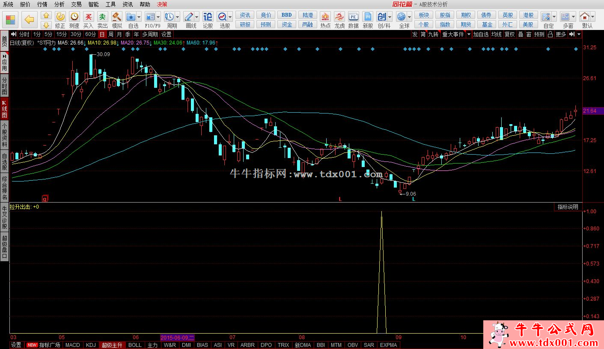Open the 模拟 gavel simulation icon
604x349 pixels.
click(117, 17)
